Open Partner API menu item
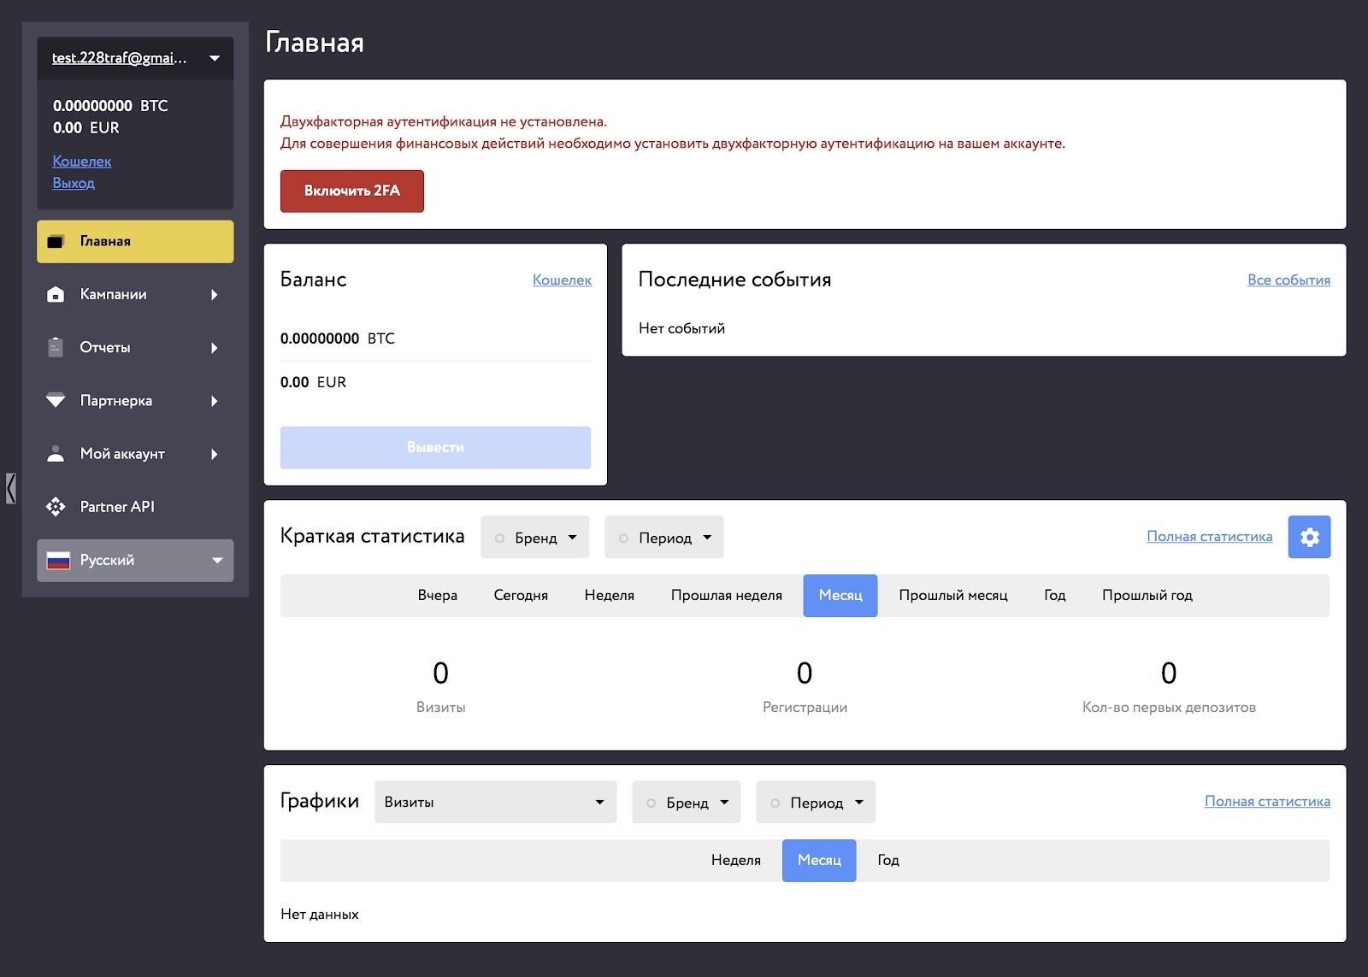Screen dimensions: 1368x977 pyautogui.click(x=135, y=507)
